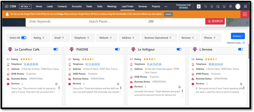Deselect the Le Carrefour Café lead toggle

tap(56, 49)
